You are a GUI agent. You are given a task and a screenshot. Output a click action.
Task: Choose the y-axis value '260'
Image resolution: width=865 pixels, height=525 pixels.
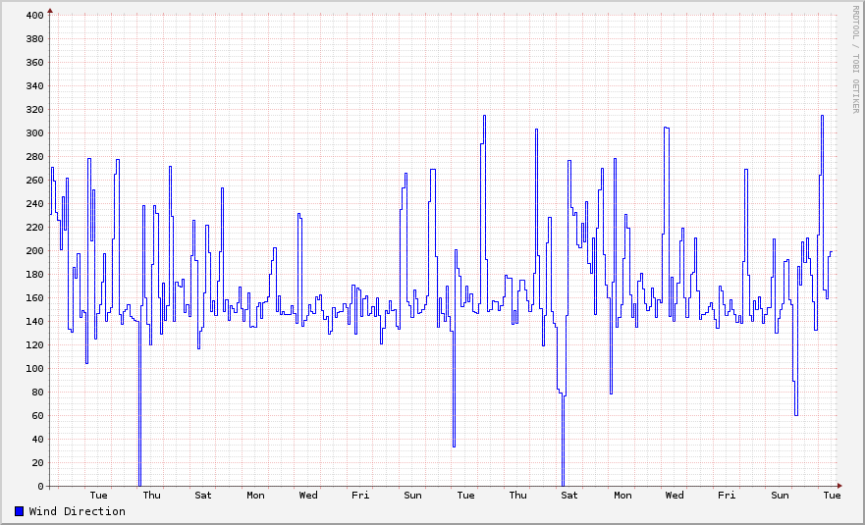[x=34, y=181]
